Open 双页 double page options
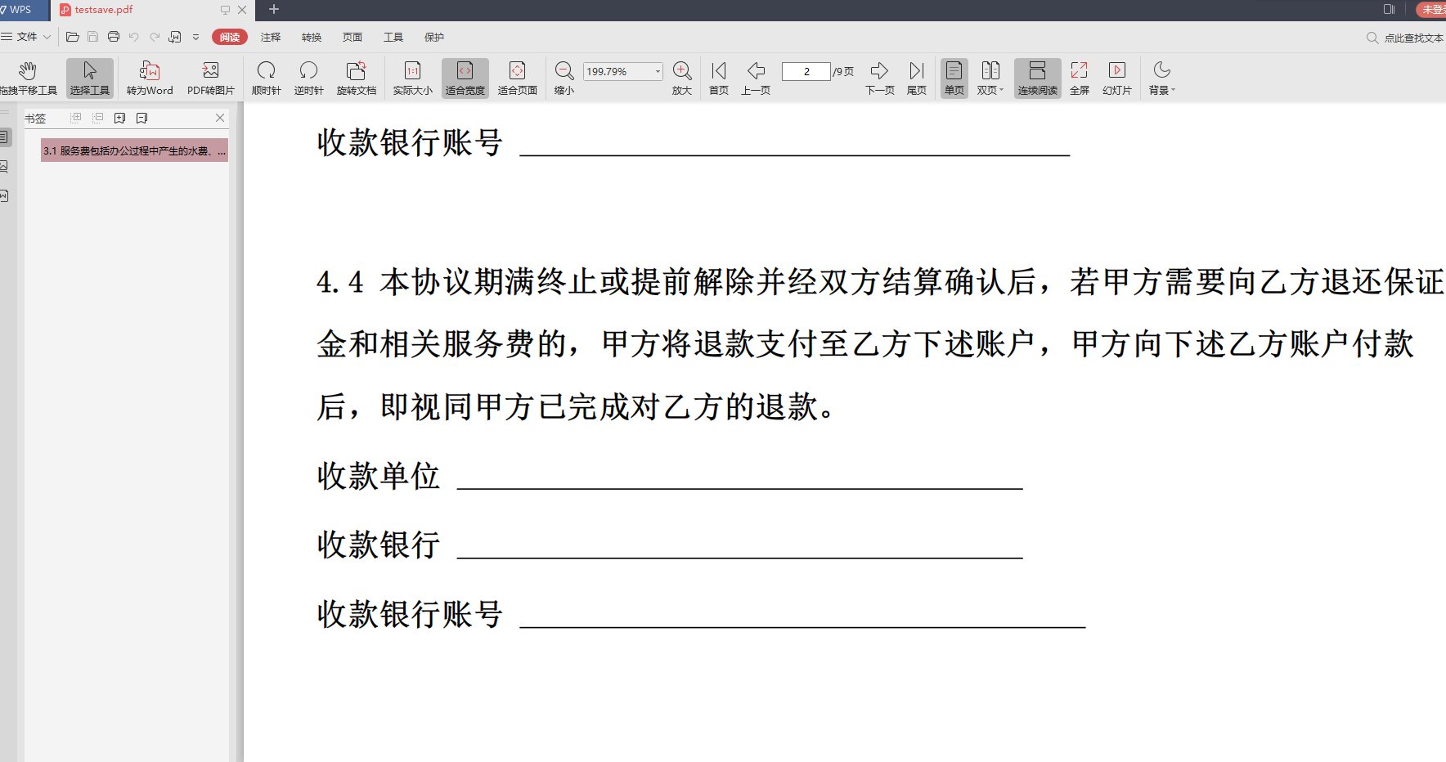 point(990,78)
